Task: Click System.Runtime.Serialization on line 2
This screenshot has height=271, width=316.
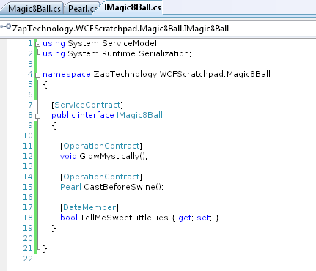Action: tap(128, 53)
